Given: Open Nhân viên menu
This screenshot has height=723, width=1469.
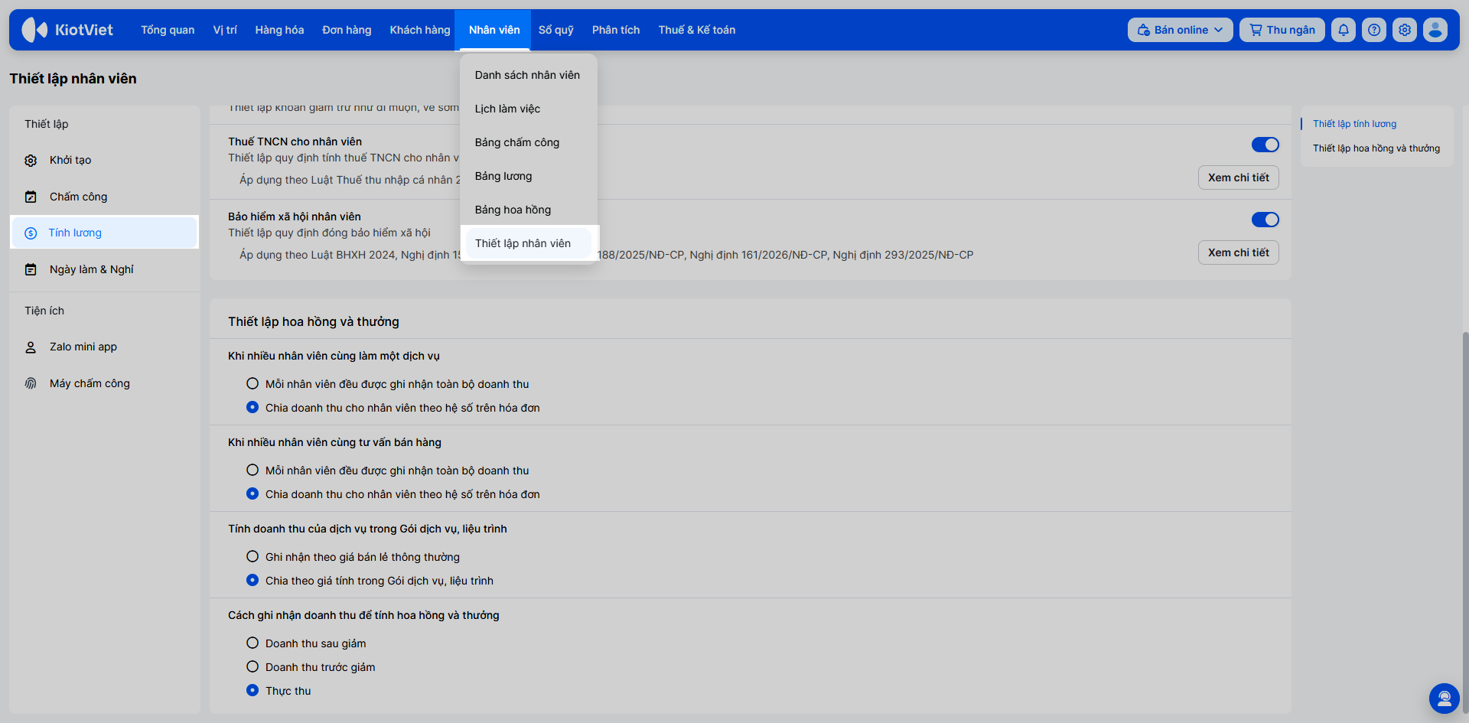Looking at the screenshot, I should pos(494,30).
